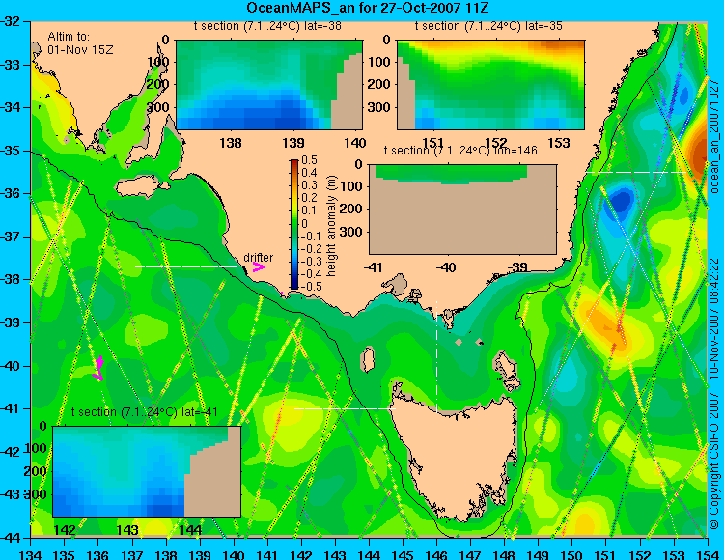Click the '10-Nov-2007 08:42:22' timestamp text
The image size is (724, 560).
pyautogui.click(x=713, y=321)
